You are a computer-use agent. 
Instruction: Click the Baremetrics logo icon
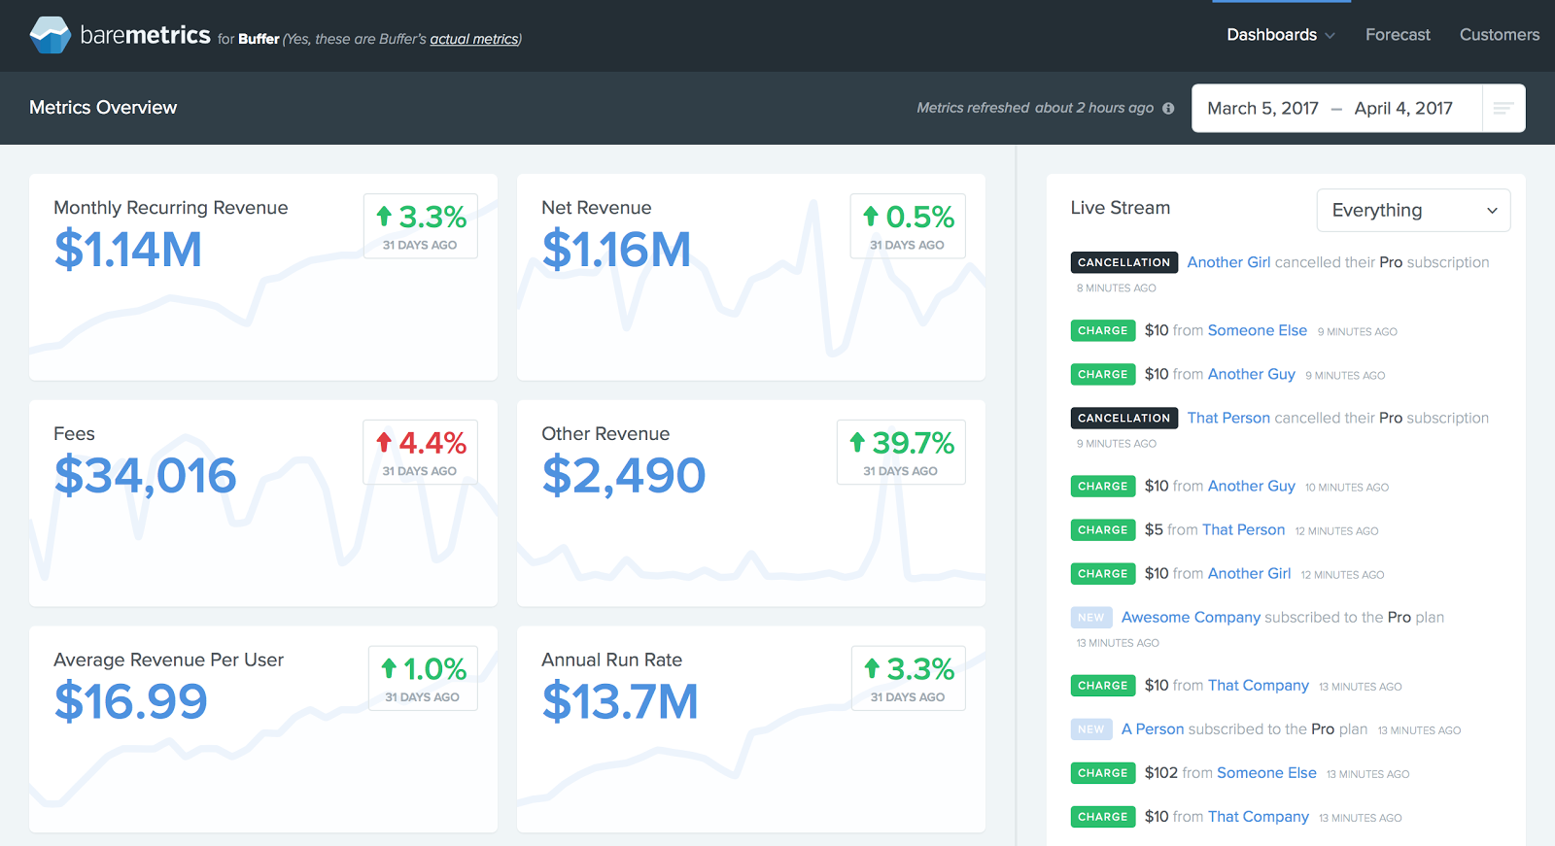pos(51,35)
